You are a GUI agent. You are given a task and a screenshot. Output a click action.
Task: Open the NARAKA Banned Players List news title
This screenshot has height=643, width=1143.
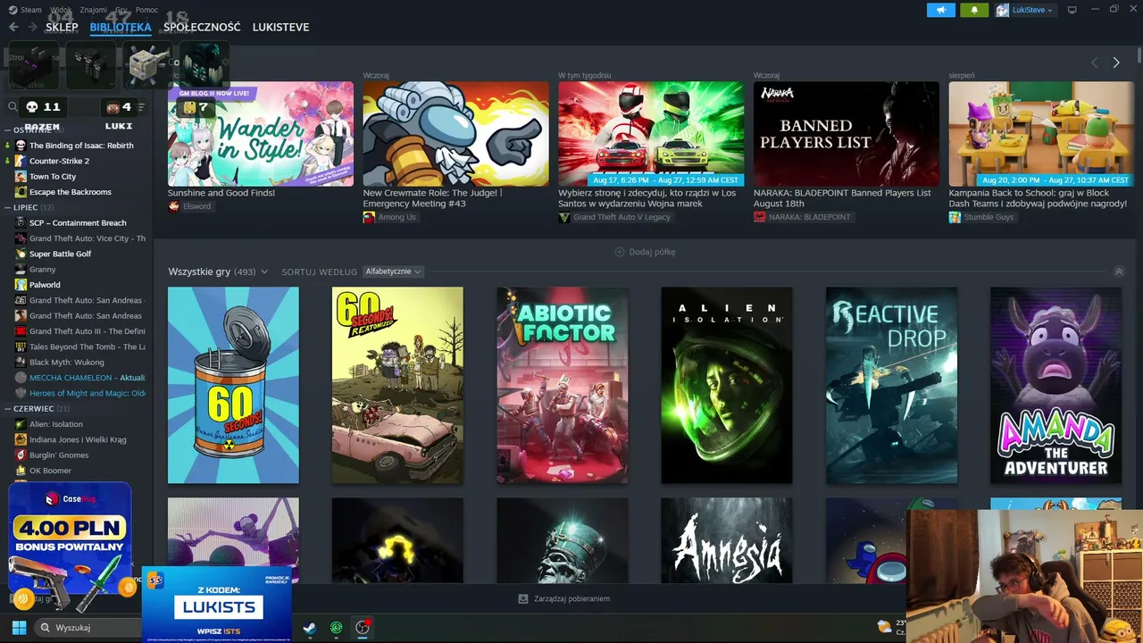coord(842,198)
